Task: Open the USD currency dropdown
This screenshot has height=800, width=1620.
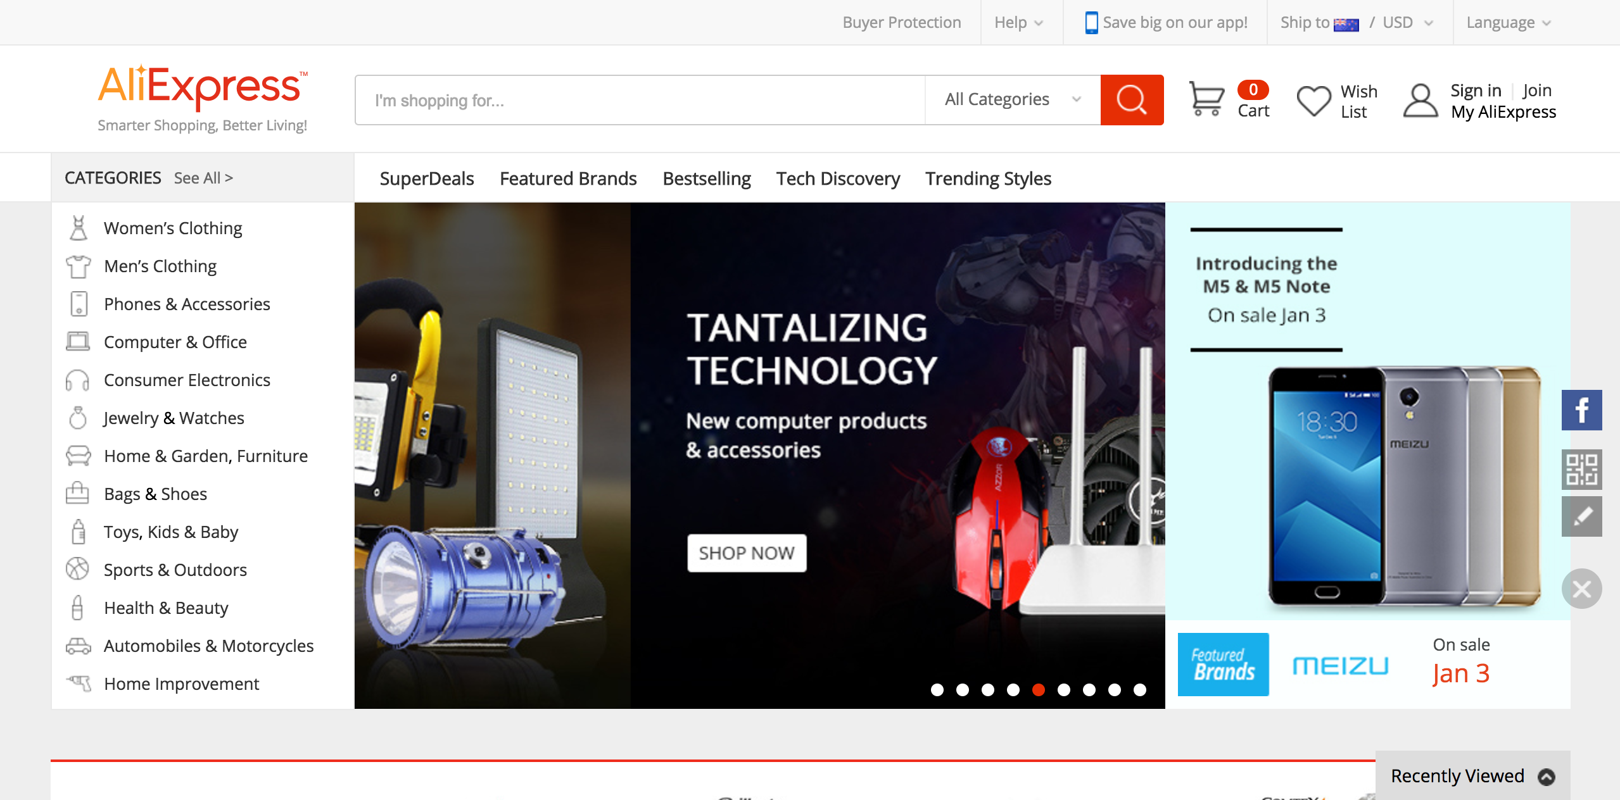Action: [x=1407, y=23]
